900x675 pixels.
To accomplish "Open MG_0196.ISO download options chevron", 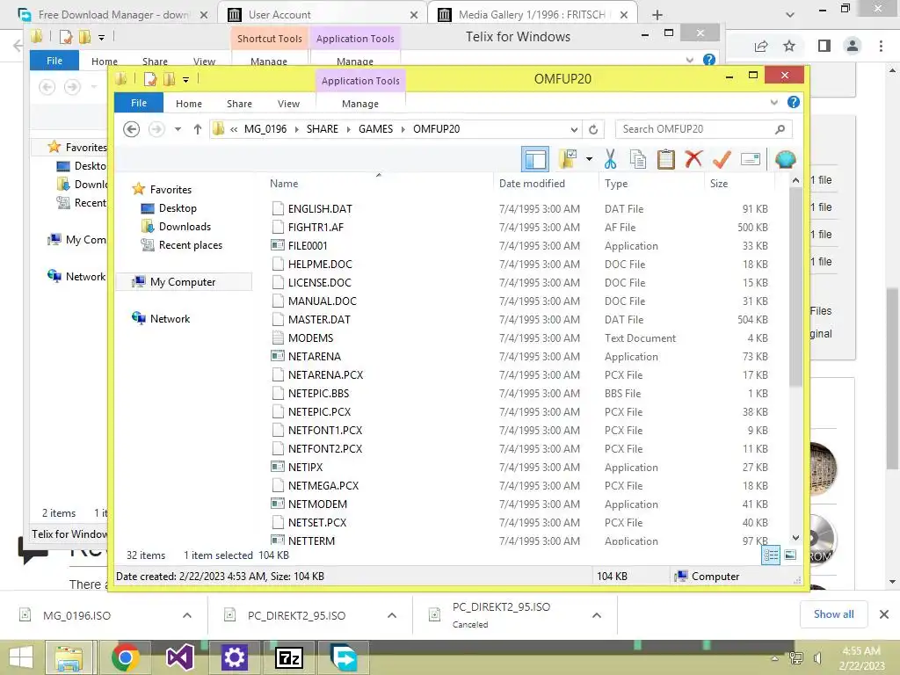I will (x=187, y=615).
